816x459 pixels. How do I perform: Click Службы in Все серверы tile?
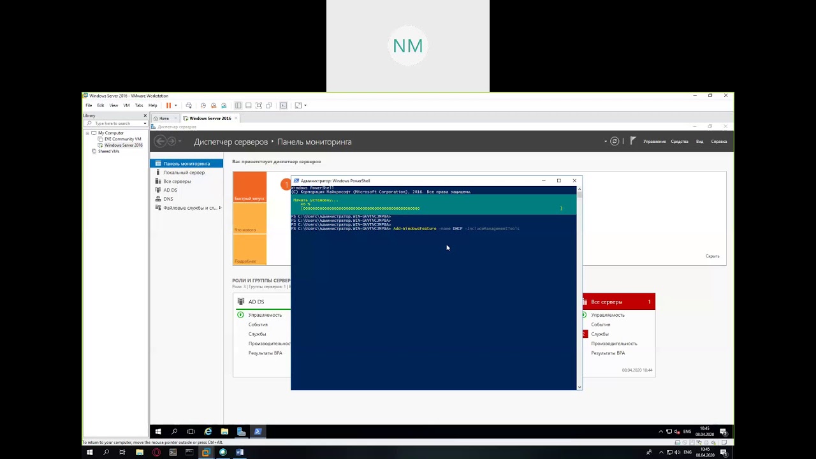coord(600,334)
